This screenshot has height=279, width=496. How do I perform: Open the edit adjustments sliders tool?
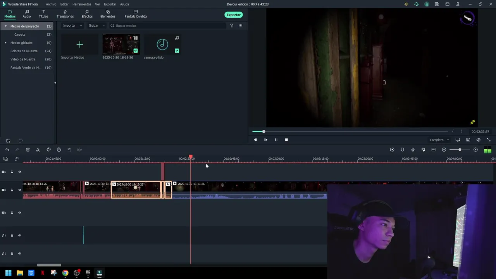pyautogui.click(x=69, y=150)
